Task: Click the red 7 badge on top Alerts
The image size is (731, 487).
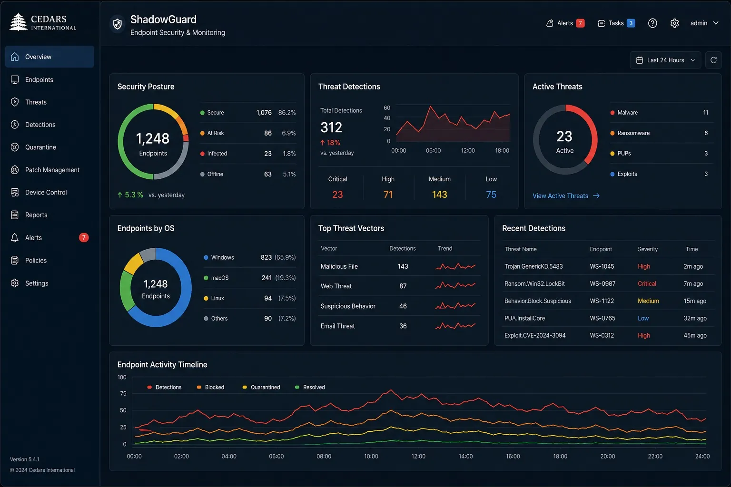Action: pyautogui.click(x=580, y=23)
